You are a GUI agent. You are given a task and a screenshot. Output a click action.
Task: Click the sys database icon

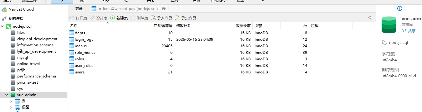(x=13, y=89)
